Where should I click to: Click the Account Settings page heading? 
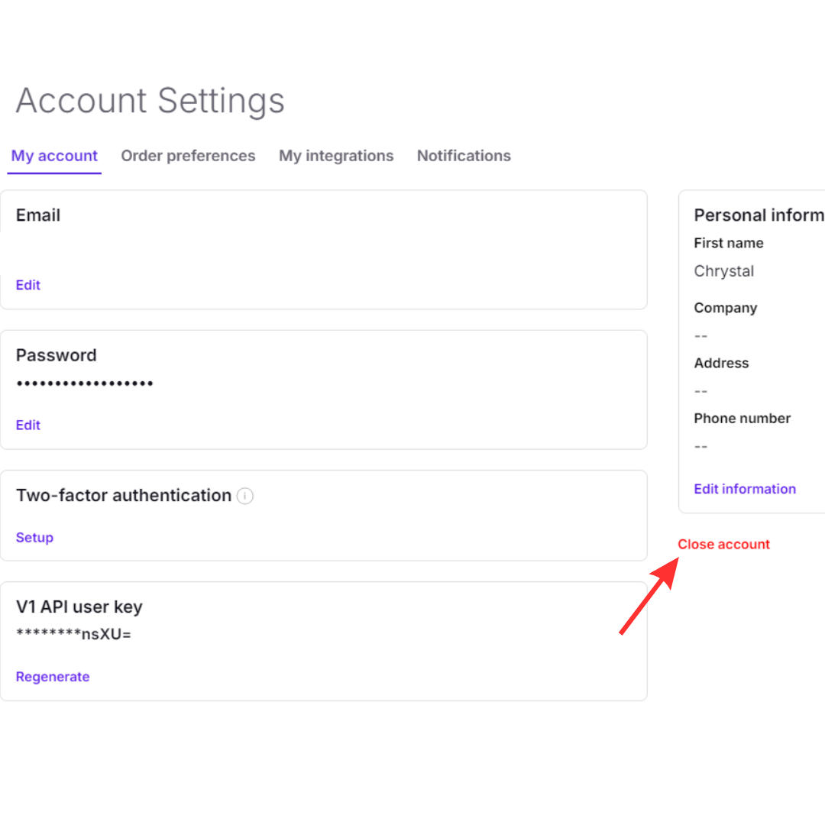point(150,100)
